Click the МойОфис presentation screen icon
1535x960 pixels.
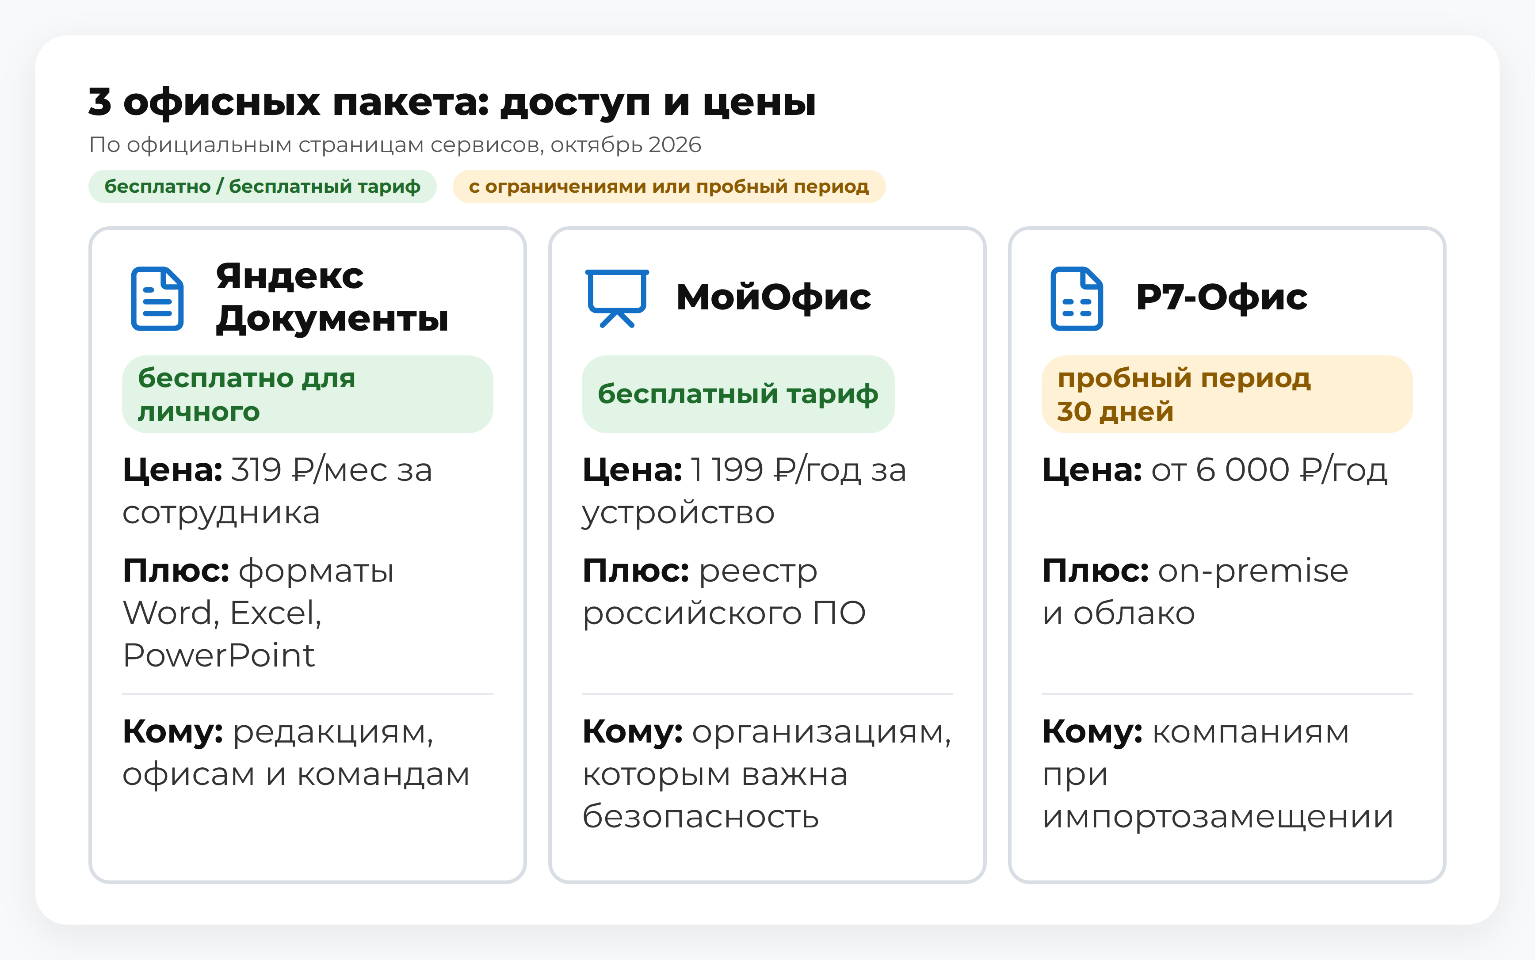[x=617, y=298]
